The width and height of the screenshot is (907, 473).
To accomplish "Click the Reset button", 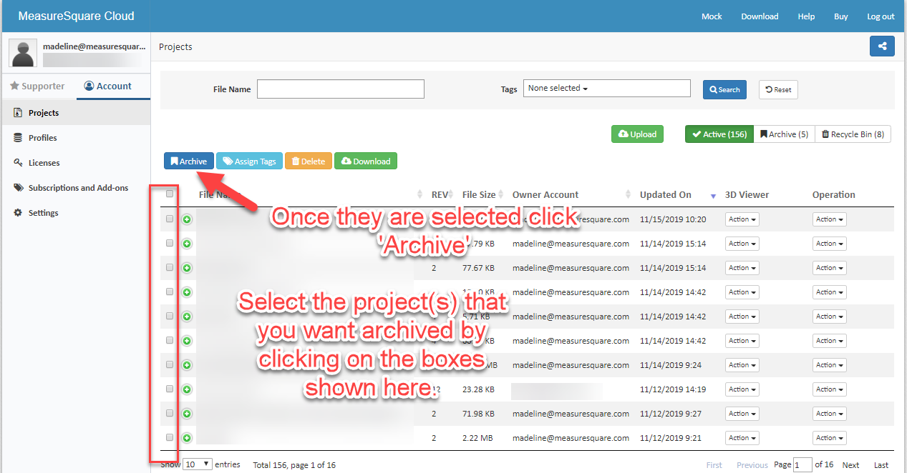I will [x=778, y=89].
